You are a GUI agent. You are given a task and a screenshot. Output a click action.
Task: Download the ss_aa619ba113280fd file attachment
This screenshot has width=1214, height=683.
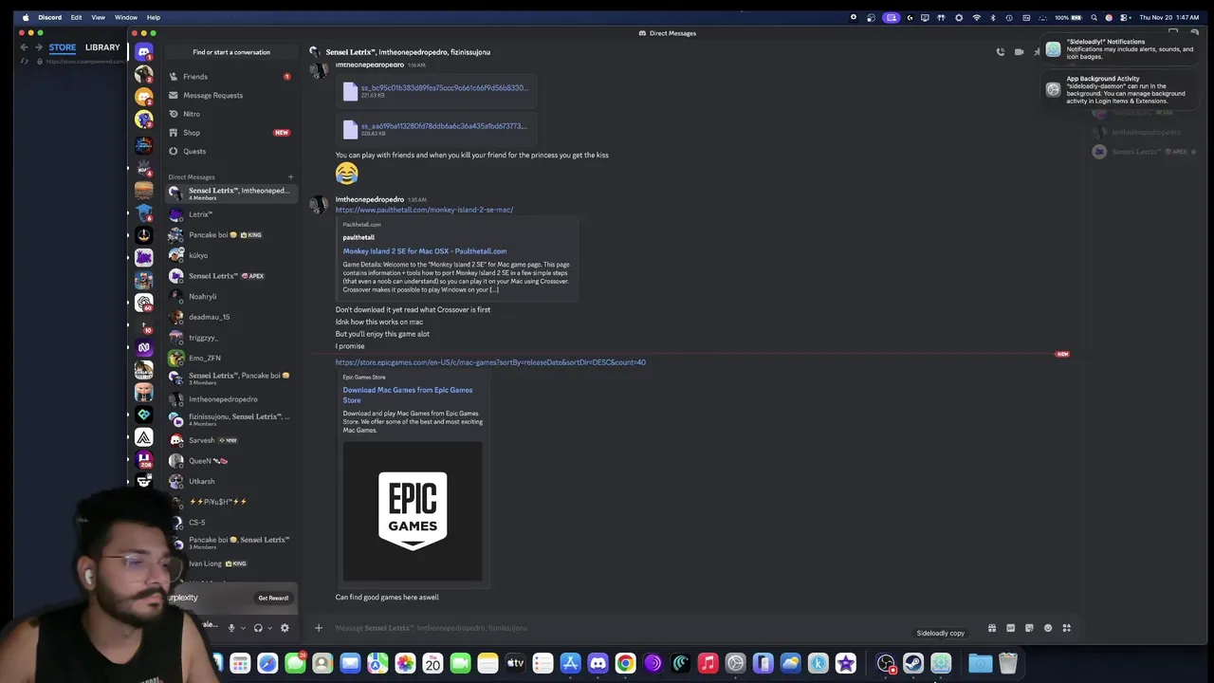click(x=443, y=126)
